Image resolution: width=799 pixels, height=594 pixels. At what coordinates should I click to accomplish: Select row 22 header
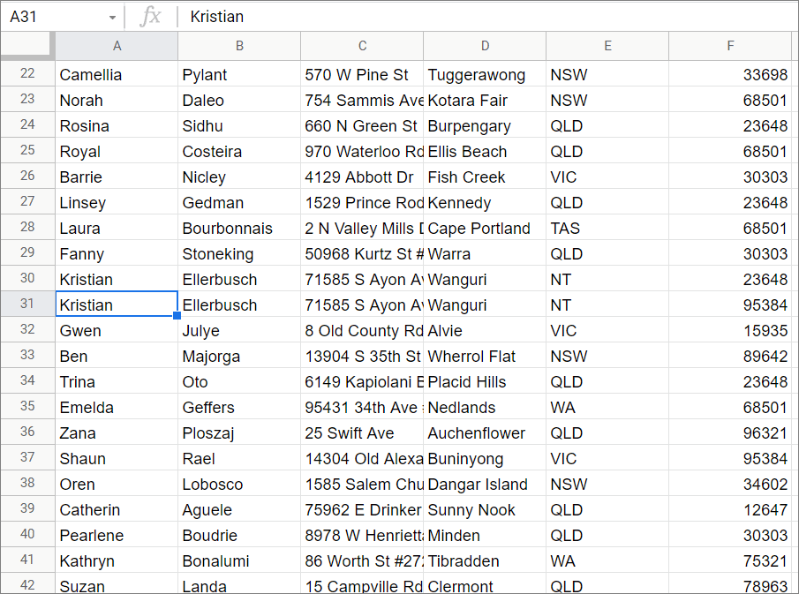coord(26,74)
